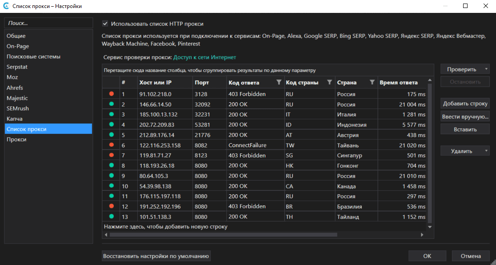Select the host cell 185.100.13.132
The height and width of the screenshot is (265, 496).
[x=165, y=115]
